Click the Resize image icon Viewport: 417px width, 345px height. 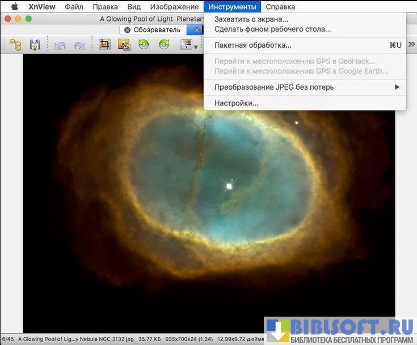point(124,44)
